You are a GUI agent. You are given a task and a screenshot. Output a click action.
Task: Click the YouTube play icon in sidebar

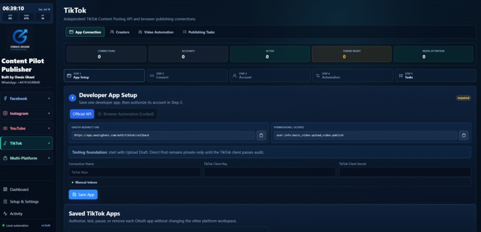[5, 128]
